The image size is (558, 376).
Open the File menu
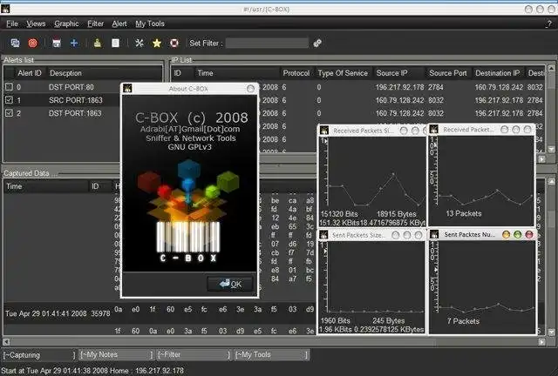(12, 23)
